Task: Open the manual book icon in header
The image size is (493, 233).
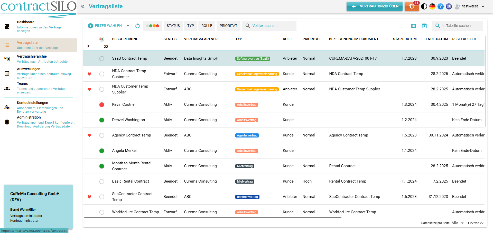Action: (449, 6)
